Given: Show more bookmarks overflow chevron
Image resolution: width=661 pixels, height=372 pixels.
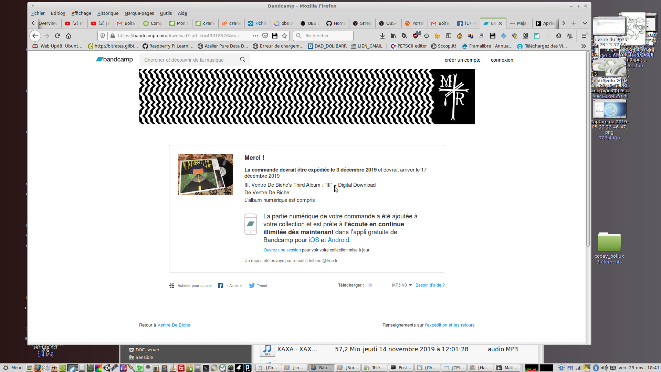Looking at the screenshot, I should [x=584, y=46].
